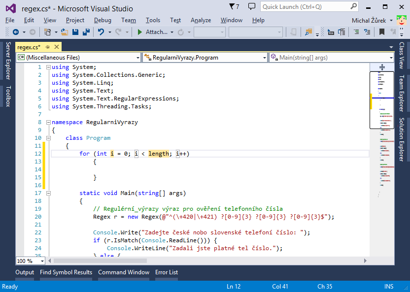Image resolution: width=410 pixels, height=292 pixels.
Task: Click the Comment Out selected lines icon
Action: 357,33
